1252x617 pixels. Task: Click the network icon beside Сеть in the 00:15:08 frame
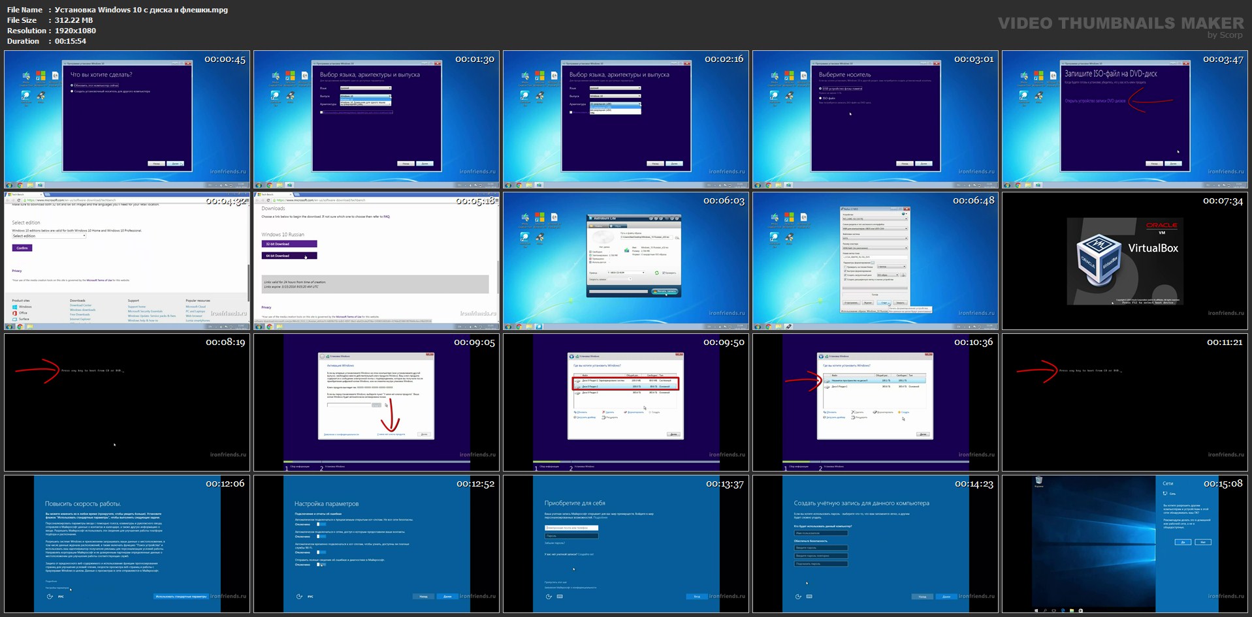click(x=1166, y=493)
